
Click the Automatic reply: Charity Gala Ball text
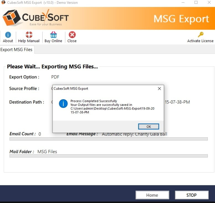tap(134, 134)
